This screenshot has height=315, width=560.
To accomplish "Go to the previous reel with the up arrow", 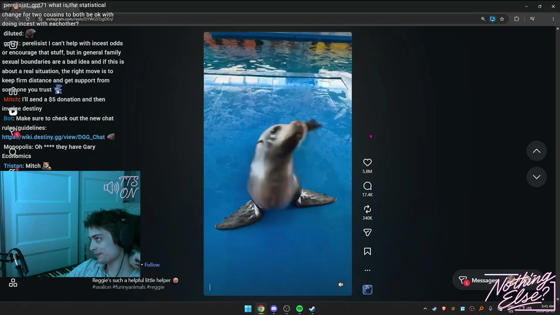I will pyautogui.click(x=536, y=151).
